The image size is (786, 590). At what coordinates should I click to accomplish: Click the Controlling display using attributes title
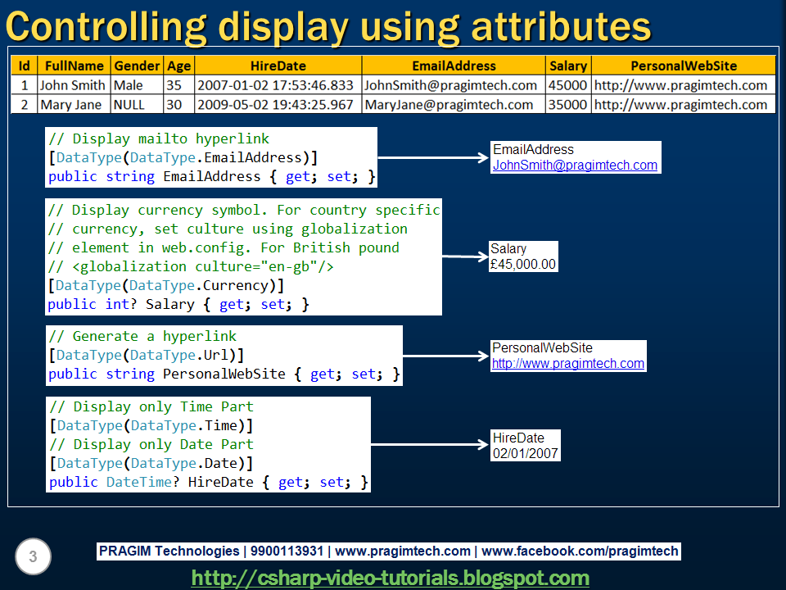pos(328,26)
